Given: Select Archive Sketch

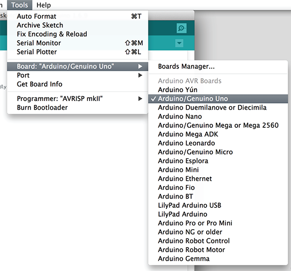Looking at the screenshot, I should point(78,25).
